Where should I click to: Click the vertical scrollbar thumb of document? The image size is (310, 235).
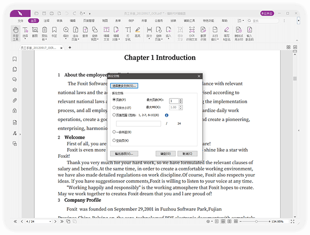coord(295,79)
